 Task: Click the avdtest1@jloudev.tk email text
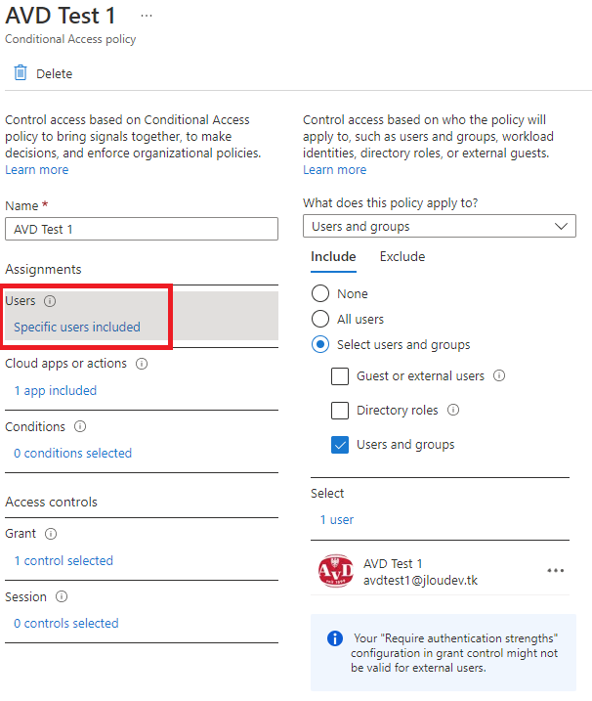420,581
